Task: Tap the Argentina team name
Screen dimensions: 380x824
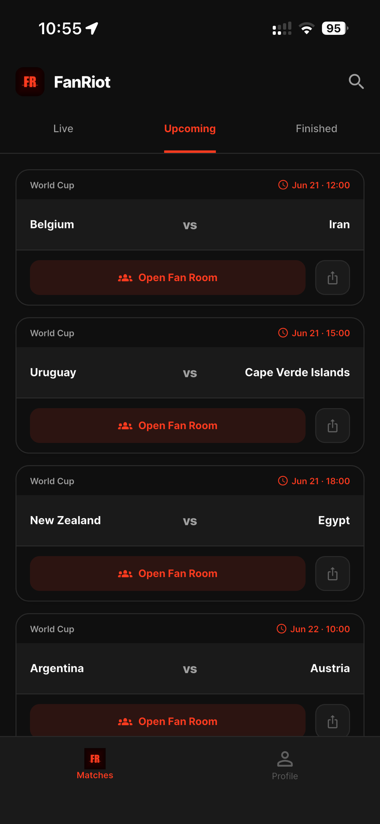Action: click(57, 668)
